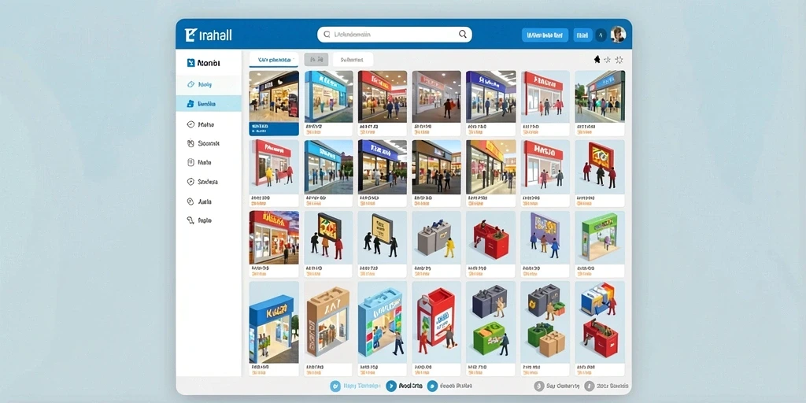Open the third tab labeled 'Sultantat'

[x=353, y=60]
